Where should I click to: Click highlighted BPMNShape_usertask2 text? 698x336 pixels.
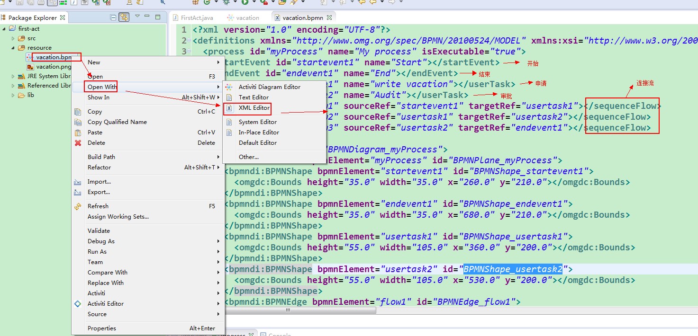point(513,269)
